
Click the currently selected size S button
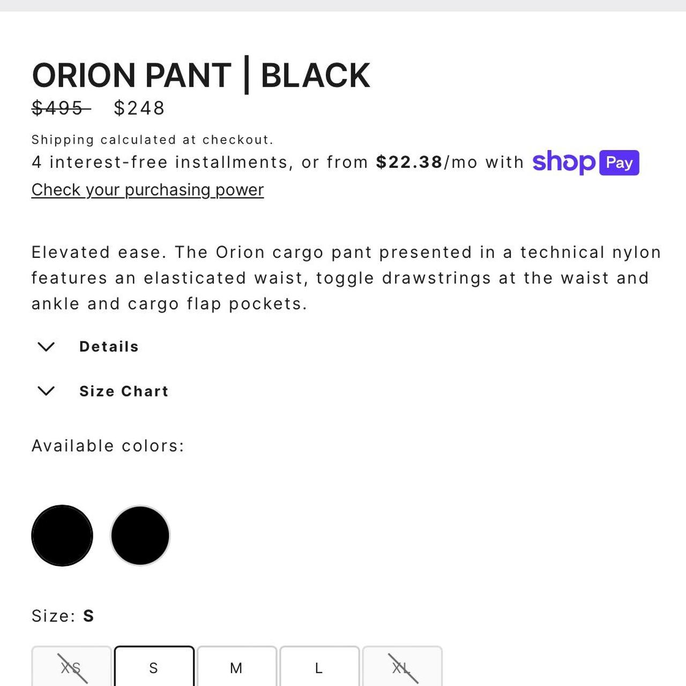click(154, 668)
